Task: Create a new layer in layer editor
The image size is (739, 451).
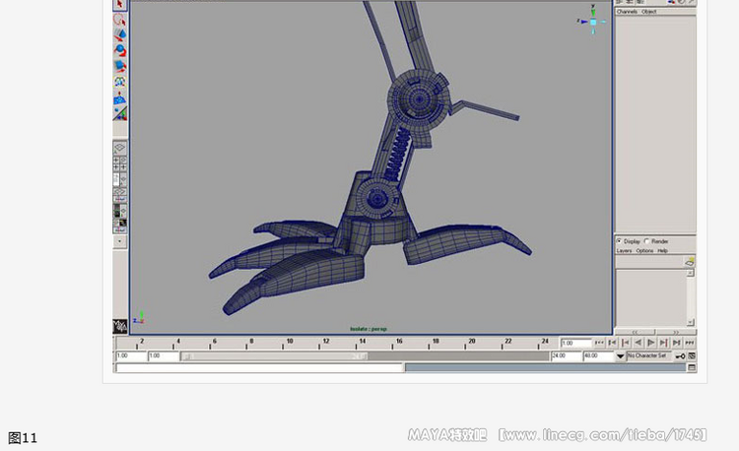Action: [690, 261]
